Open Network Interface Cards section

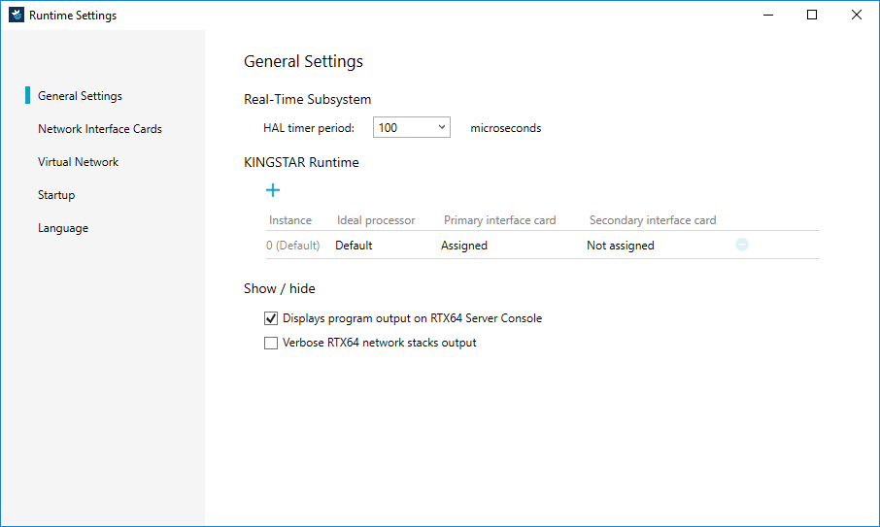100,129
